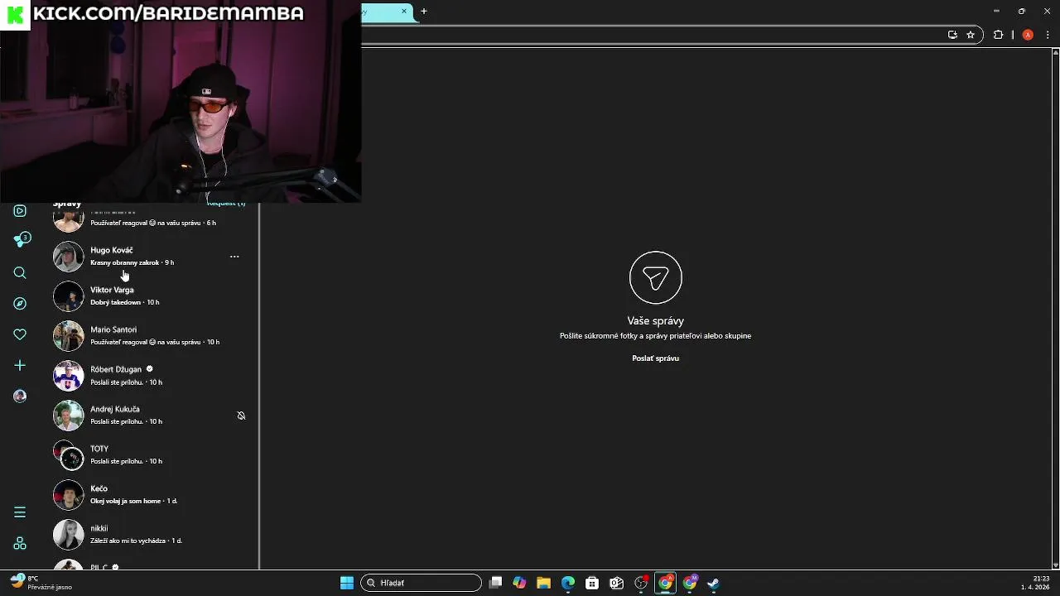Click the paper plane messages icon
Image resolution: width=1060 pixels, height=596 pixels.
(x=655, y=277)
